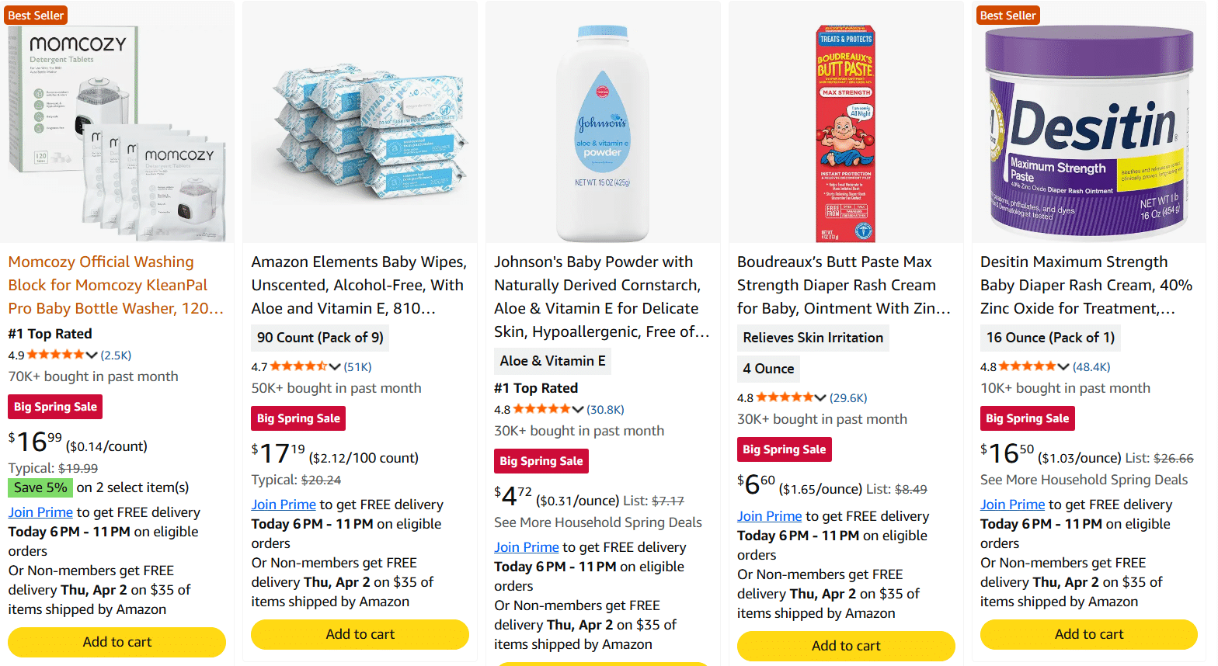Expand the Boudreaux's rating breakdown chevron
The image size is (1218, 666).
click(820, 398)
